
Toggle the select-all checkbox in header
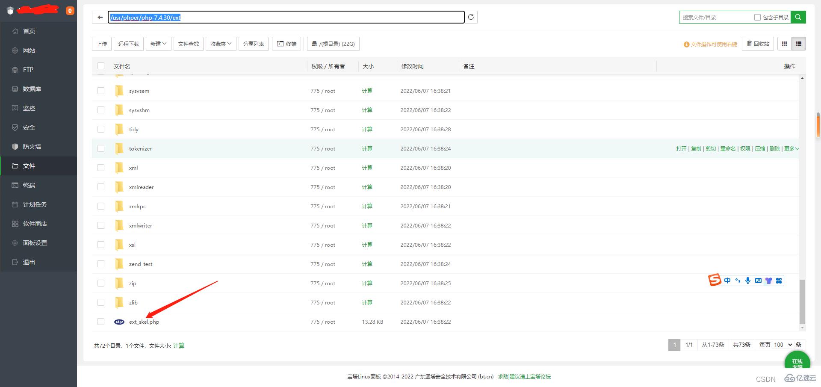(x=101, y=66)
